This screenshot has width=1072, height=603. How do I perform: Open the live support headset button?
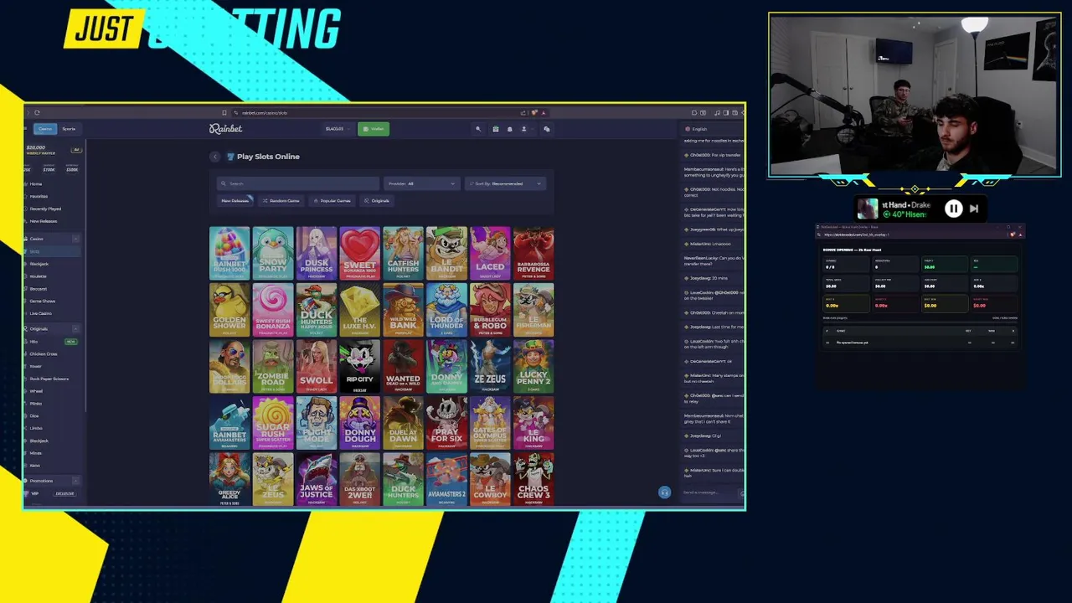664,492
